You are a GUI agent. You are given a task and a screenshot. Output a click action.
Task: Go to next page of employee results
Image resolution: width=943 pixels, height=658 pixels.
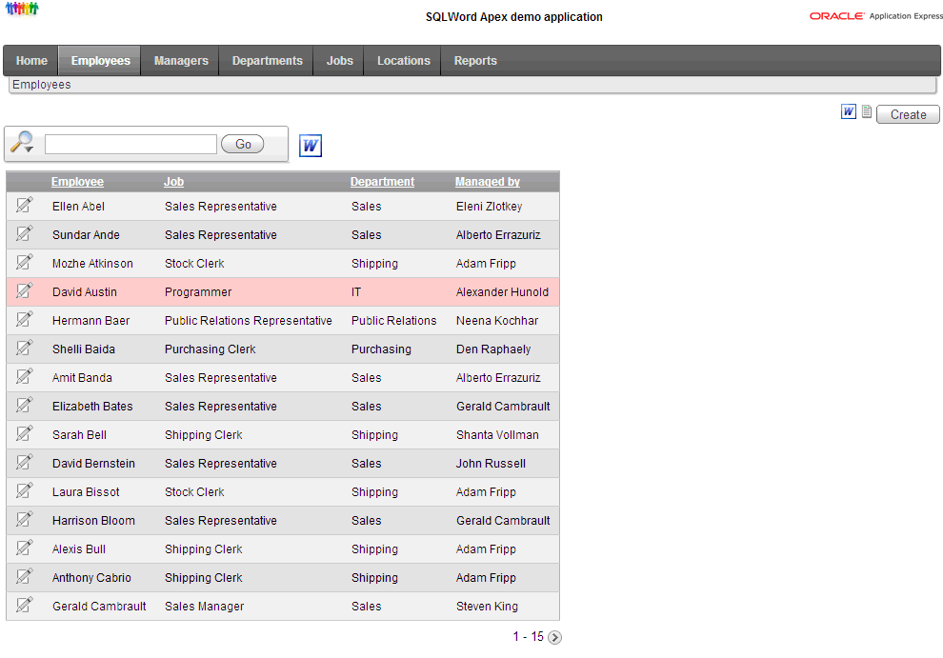555,637
